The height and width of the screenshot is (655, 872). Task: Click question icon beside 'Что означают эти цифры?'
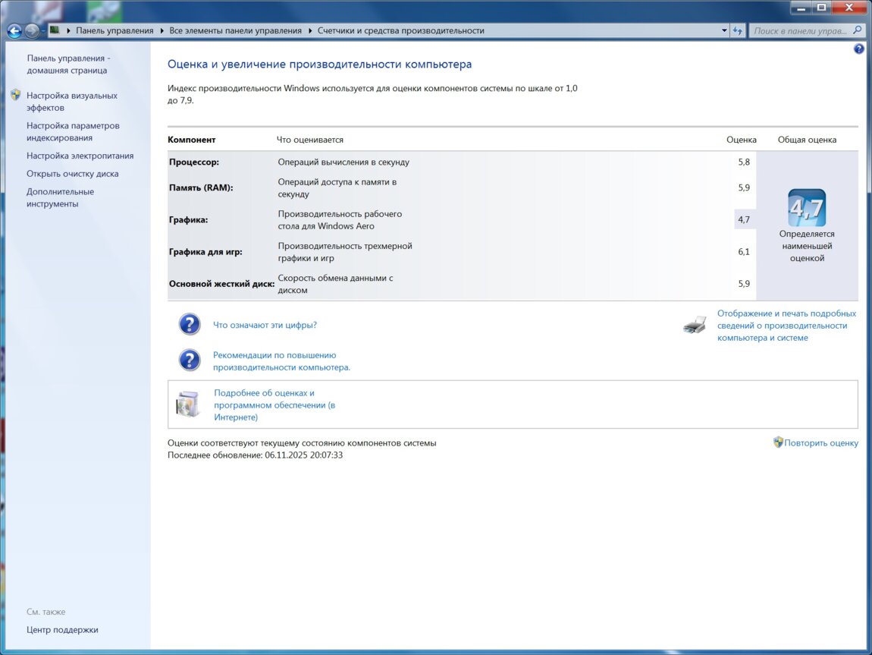coord(190,325)
